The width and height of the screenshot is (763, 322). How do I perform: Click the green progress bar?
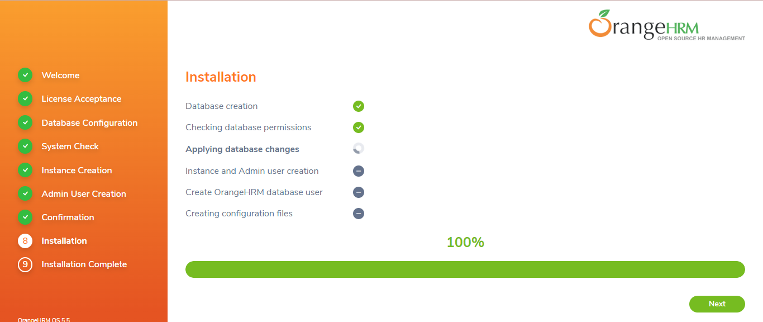(x=465, y=269)
